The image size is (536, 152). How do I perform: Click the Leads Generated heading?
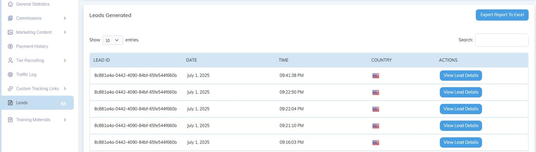tap(110, 15)
